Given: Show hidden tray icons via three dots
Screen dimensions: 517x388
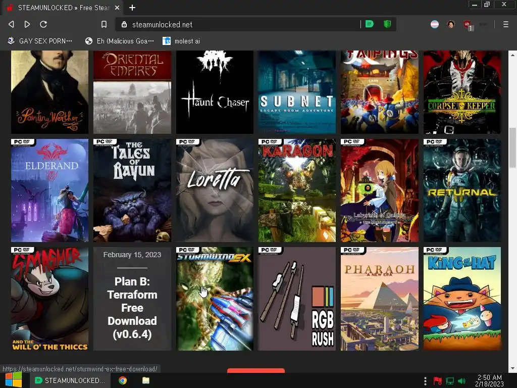Looking at the screenshot, I should click(425, 381).
